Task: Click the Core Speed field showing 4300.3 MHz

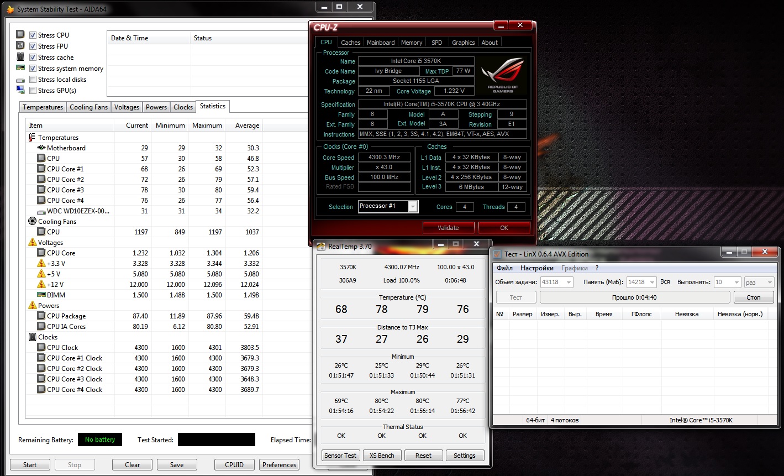Action: 384,158
